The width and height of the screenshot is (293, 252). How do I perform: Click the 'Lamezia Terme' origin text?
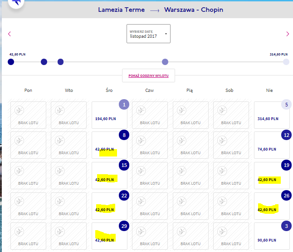click(121, 10)
